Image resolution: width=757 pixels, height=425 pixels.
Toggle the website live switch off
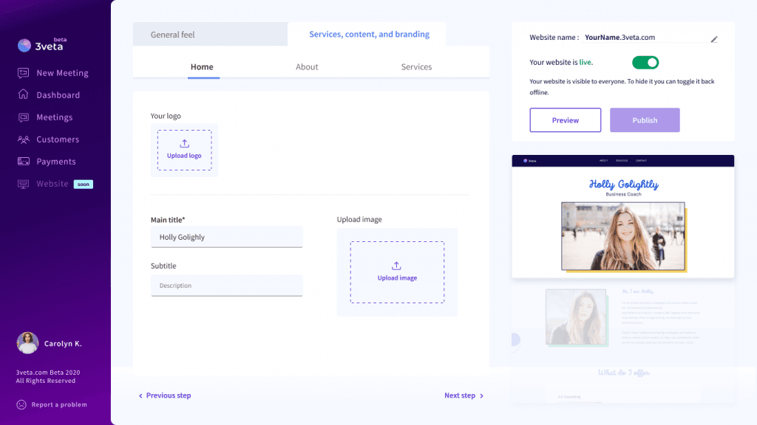click(645, 63)
